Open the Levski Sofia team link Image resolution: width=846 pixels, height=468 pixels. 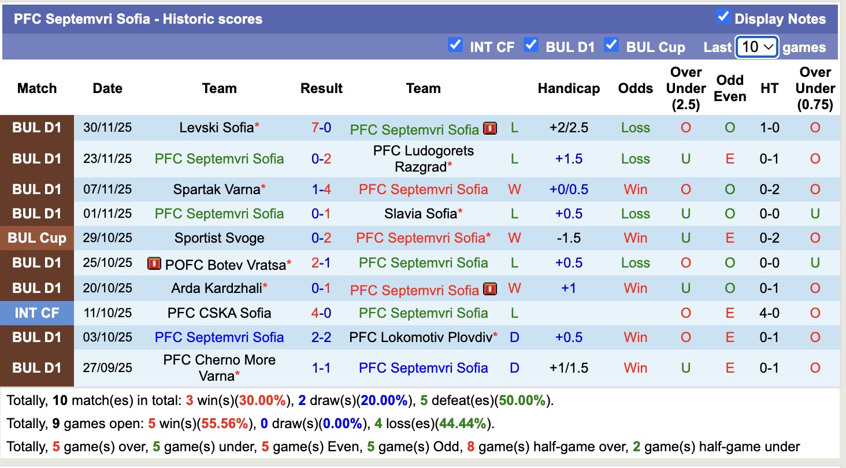click(216, 128)
